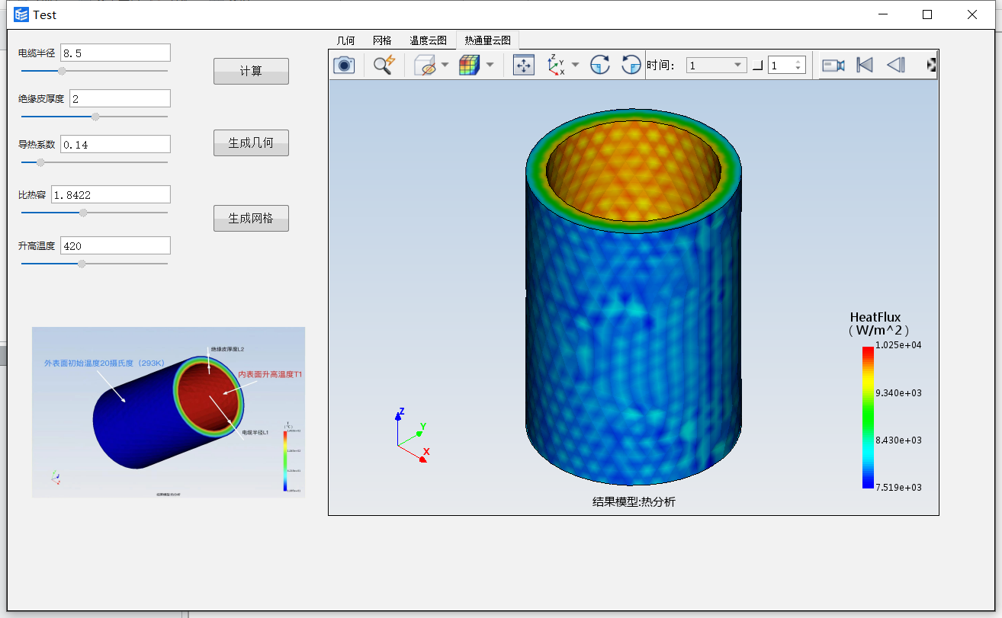Click the HeatFlux legend title
1002x618 pixels.
pos(878,324)
